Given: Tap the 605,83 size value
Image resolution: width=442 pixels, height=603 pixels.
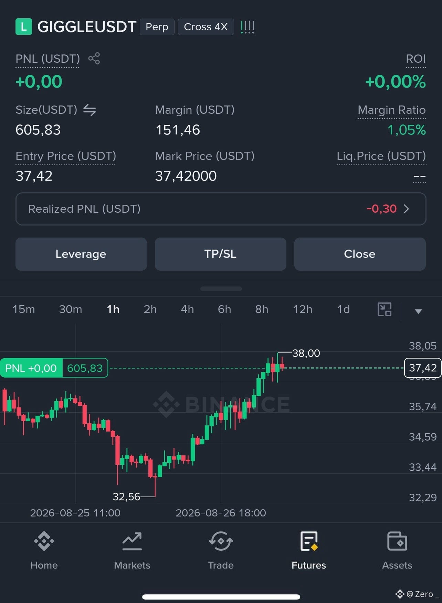Looking at the screenshot, I should click(38, 130).
